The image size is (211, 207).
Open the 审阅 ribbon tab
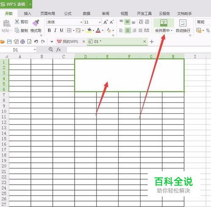coord(105,13)
